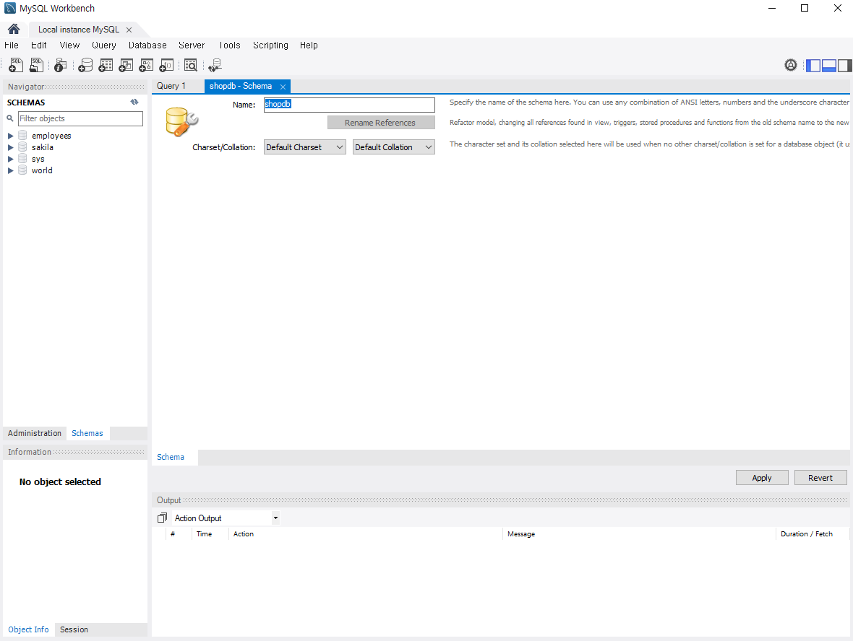Open the schema inspector icon

tap(61, 65)
